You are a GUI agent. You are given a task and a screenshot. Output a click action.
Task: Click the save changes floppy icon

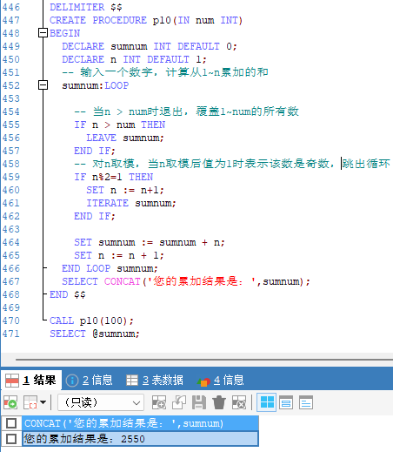pyautogui.click(x=199, y=402)
